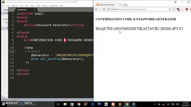
Task: Open the Sublime Help menu
Action: click(61, 6)
